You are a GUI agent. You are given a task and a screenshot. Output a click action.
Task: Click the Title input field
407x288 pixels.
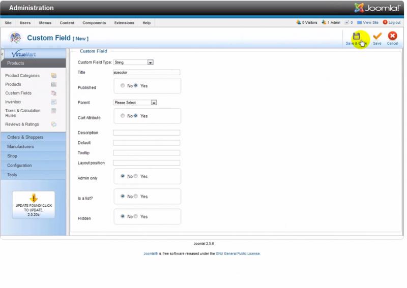pyautogui.click(x=147, y=73)
